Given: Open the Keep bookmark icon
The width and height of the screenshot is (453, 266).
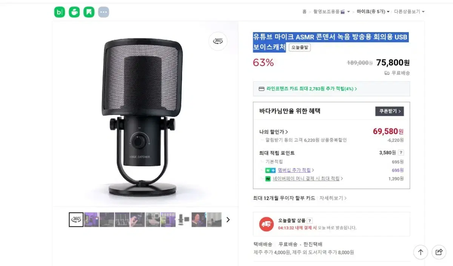Looking at the screenshot, I should [x=89, y=12].
